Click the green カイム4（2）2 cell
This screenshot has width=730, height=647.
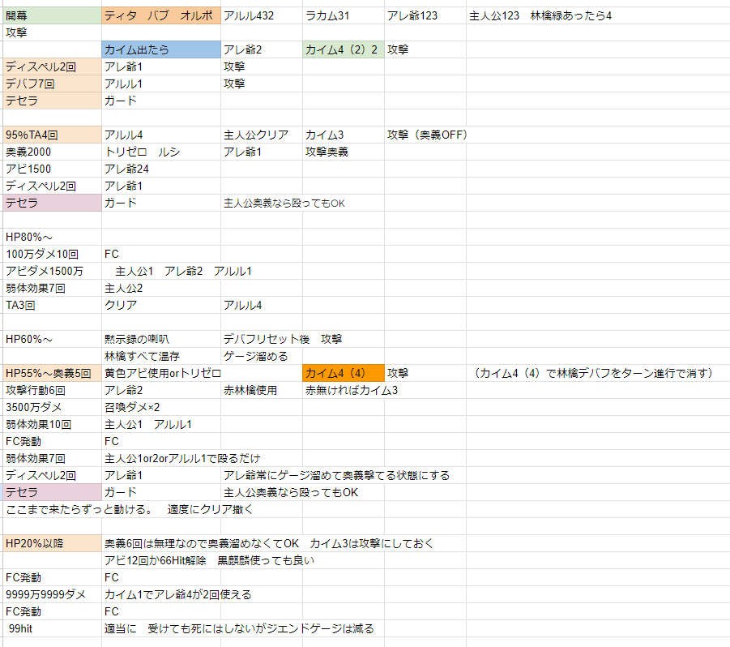tap(344, 49)
